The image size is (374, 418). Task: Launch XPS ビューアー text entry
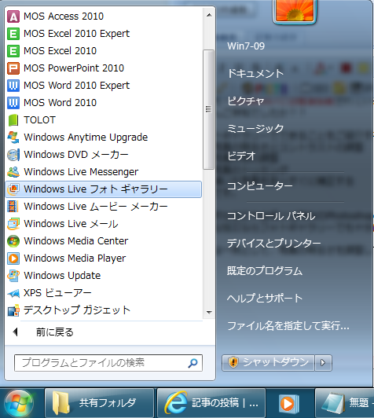pos(57,293)
